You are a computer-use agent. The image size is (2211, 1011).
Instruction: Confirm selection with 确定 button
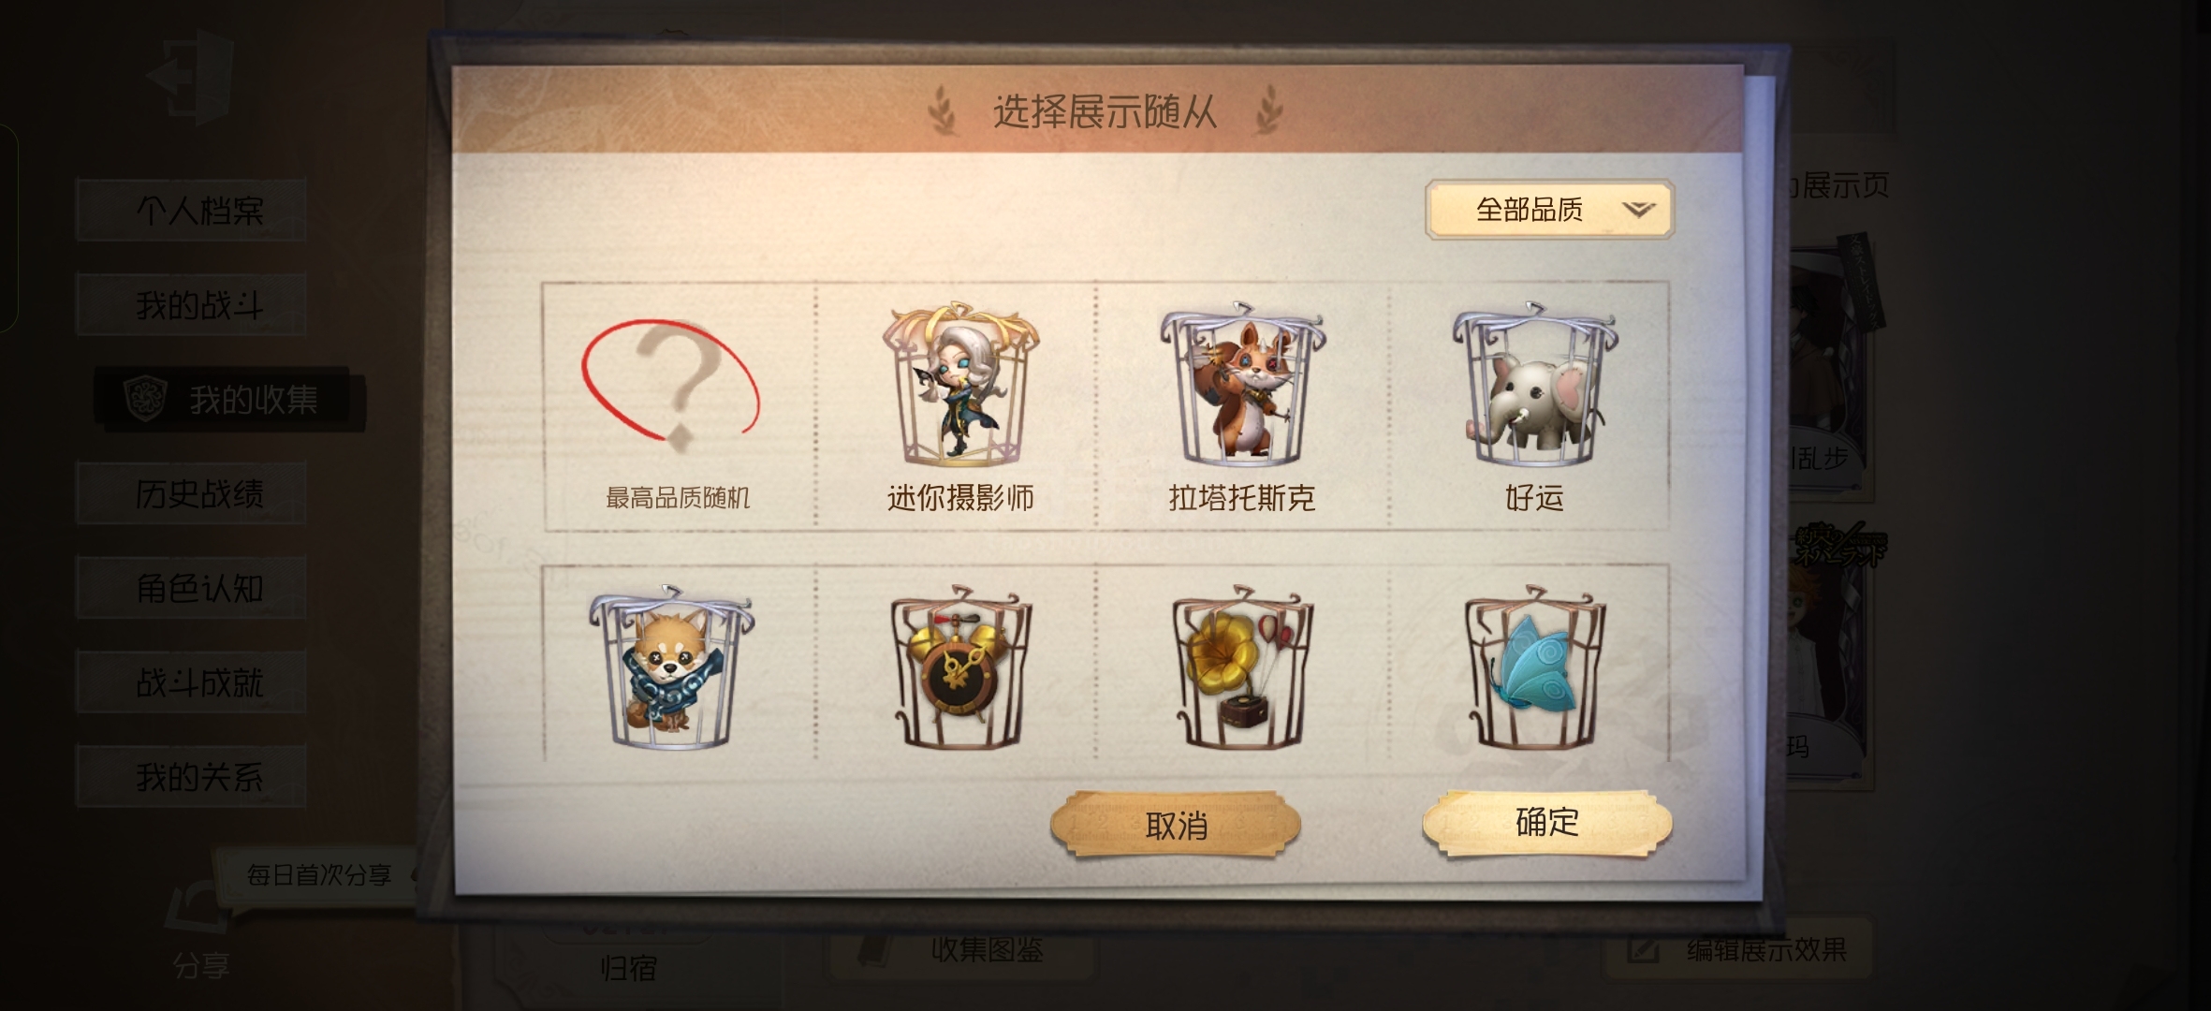(x=1546, y=823)
